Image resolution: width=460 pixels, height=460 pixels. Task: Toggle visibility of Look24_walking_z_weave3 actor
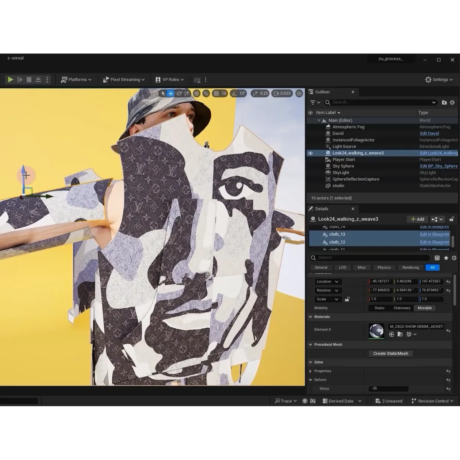tap(310, 153)
